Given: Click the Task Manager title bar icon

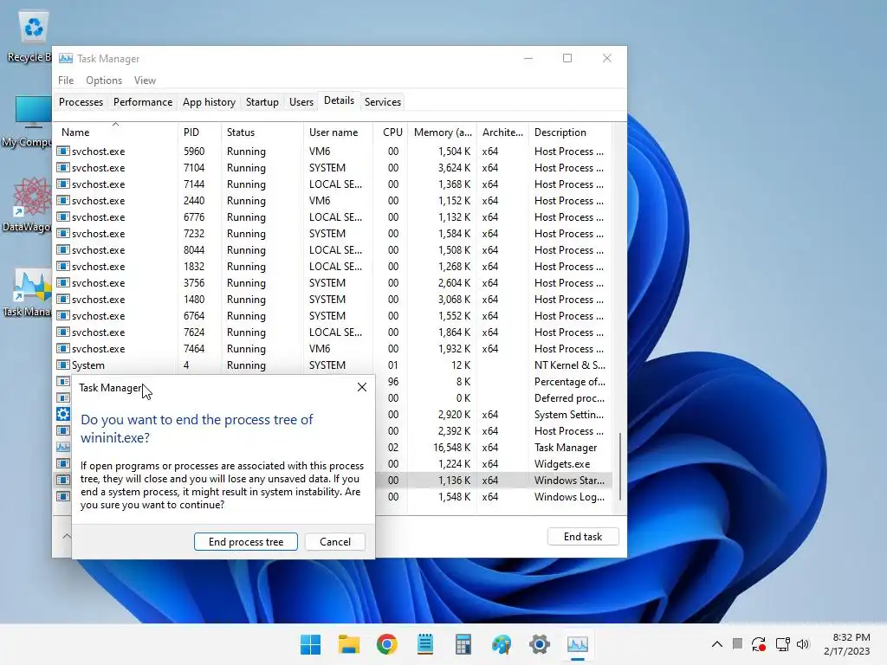Looking at the screenshot, I should (x=66, y=58).
